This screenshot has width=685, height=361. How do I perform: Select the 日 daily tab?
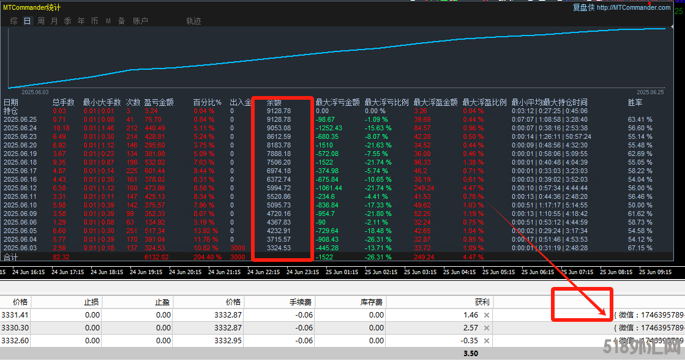pyautogui.click(x=27, y=21)
